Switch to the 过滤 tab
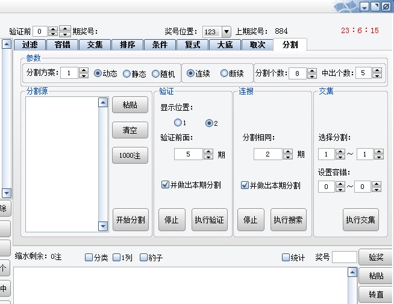 click(x=30, y=45)
